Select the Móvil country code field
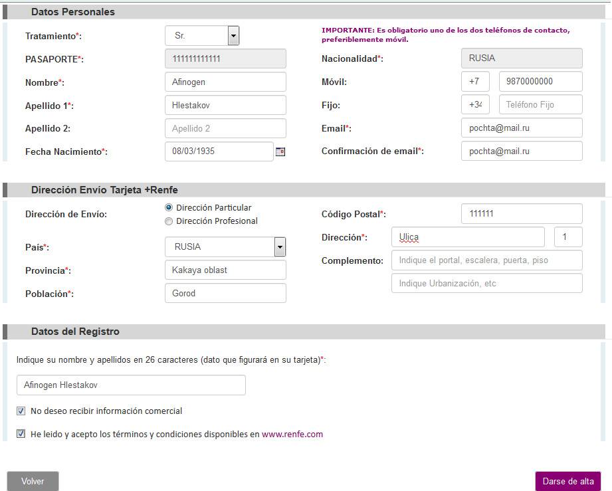Viewport: 612px width, 491px height. point(475,82)
